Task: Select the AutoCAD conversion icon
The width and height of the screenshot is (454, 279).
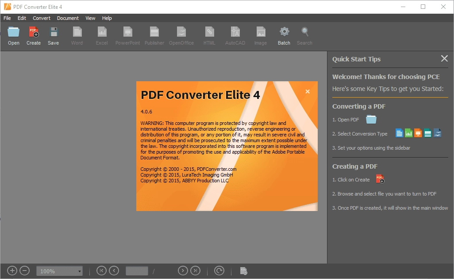Action: pos(235,32)
